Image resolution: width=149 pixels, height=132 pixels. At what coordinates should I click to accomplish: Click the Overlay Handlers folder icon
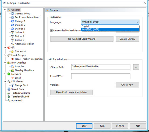(12, 70)
